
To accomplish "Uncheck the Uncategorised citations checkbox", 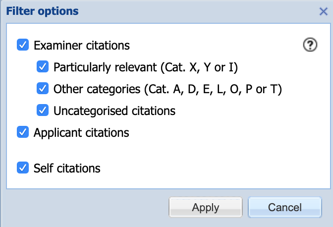I will [43, 110].
